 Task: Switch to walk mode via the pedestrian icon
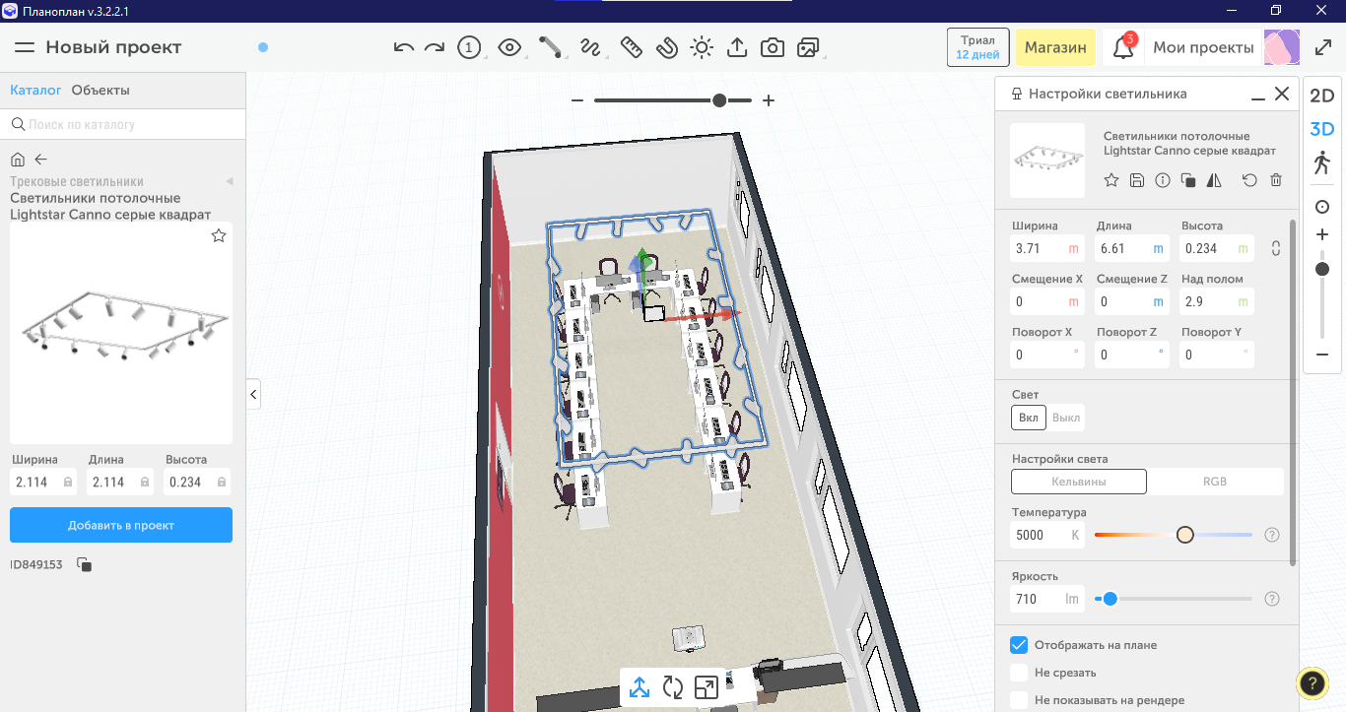coord(1321,162)
